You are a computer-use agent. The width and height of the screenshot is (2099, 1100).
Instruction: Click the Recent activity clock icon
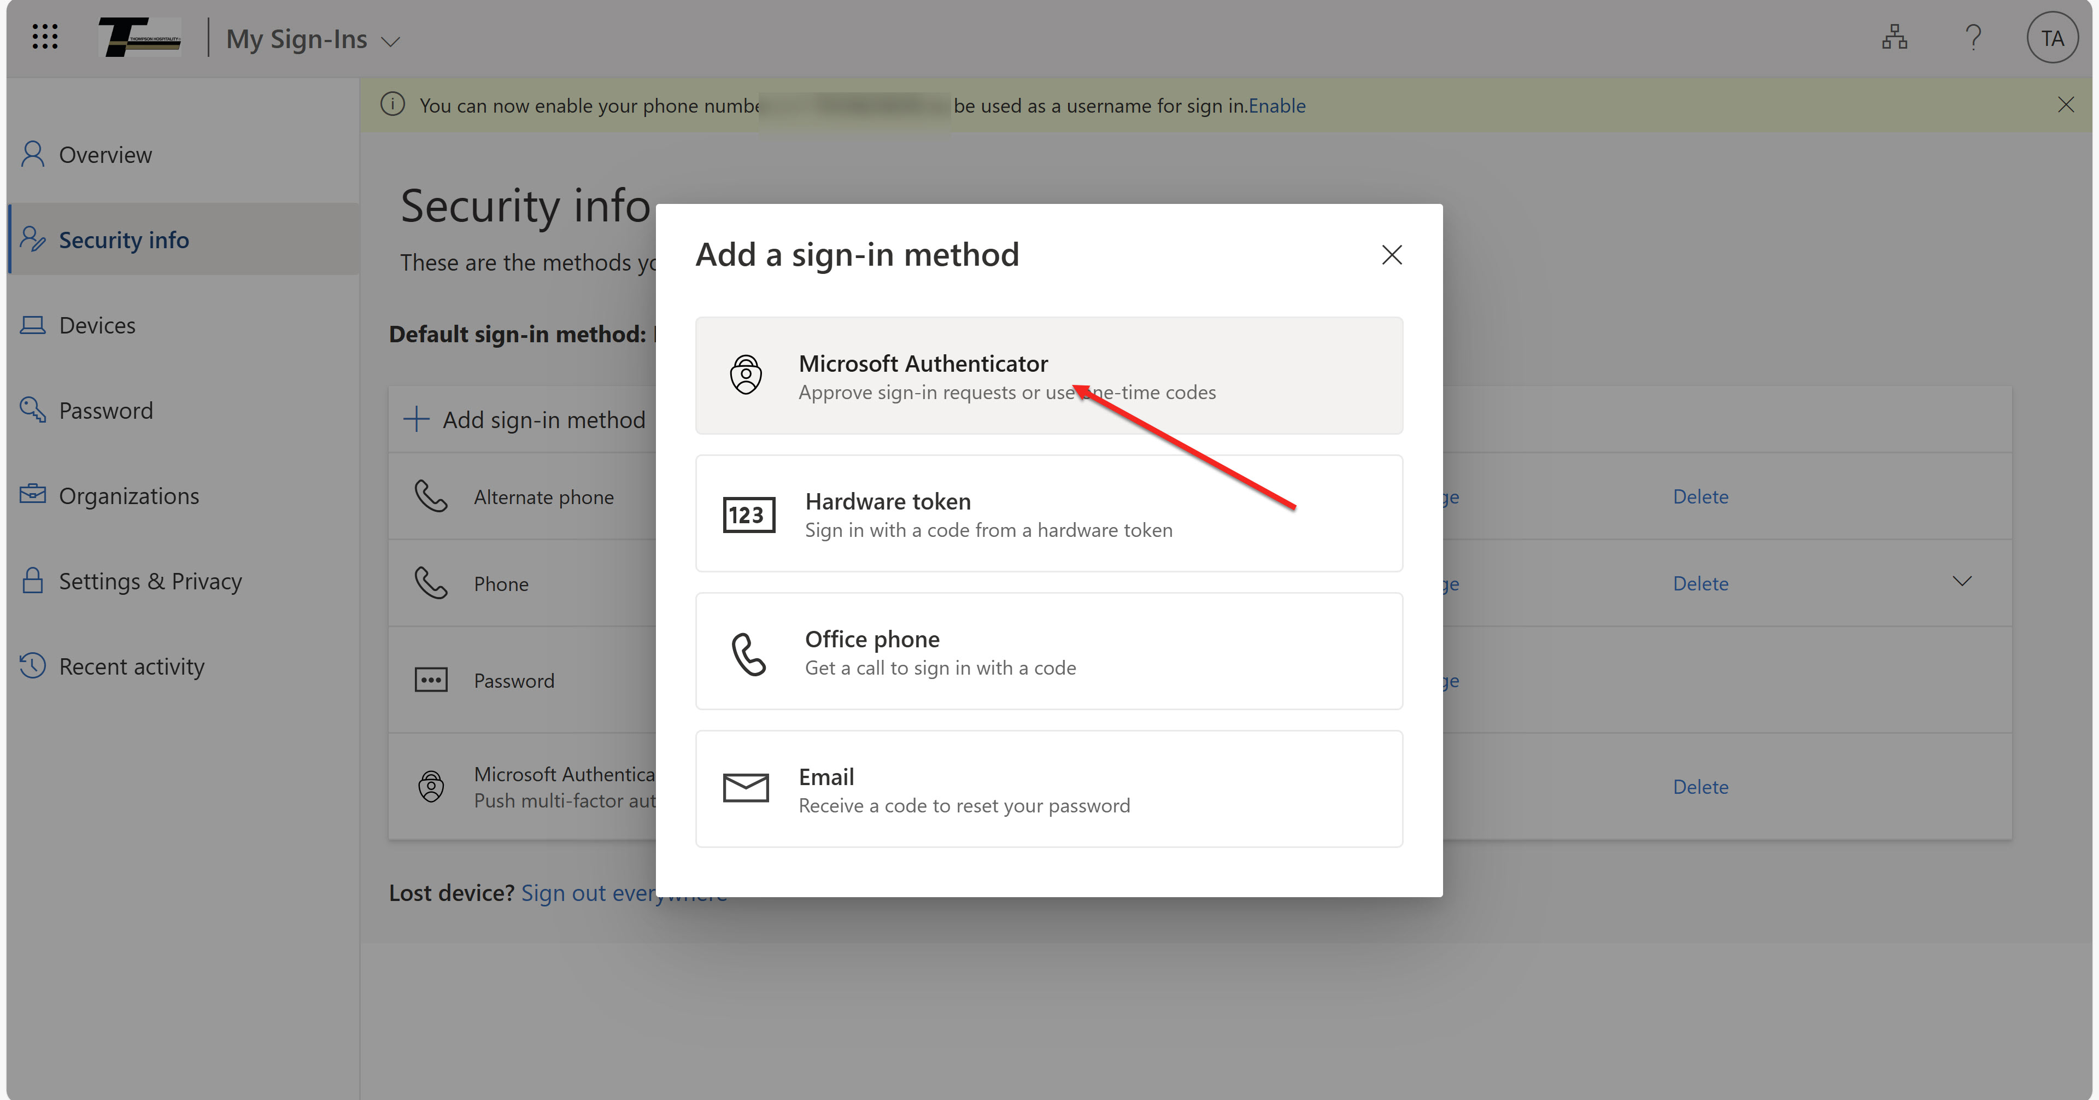tap(33, 665)
